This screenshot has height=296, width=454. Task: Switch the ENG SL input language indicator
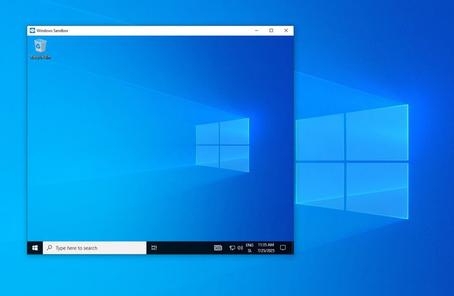pyautogui.click(x=250, y=248)
